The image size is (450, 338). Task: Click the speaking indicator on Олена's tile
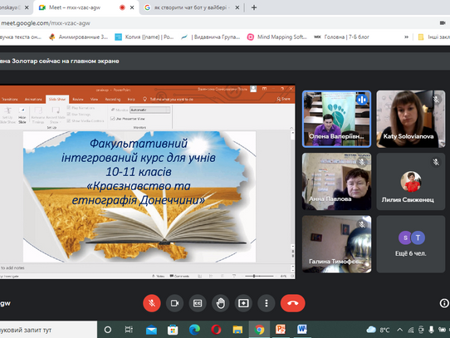(362, 100)
